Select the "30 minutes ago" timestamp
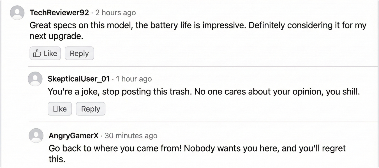 [x=131, y=136]
